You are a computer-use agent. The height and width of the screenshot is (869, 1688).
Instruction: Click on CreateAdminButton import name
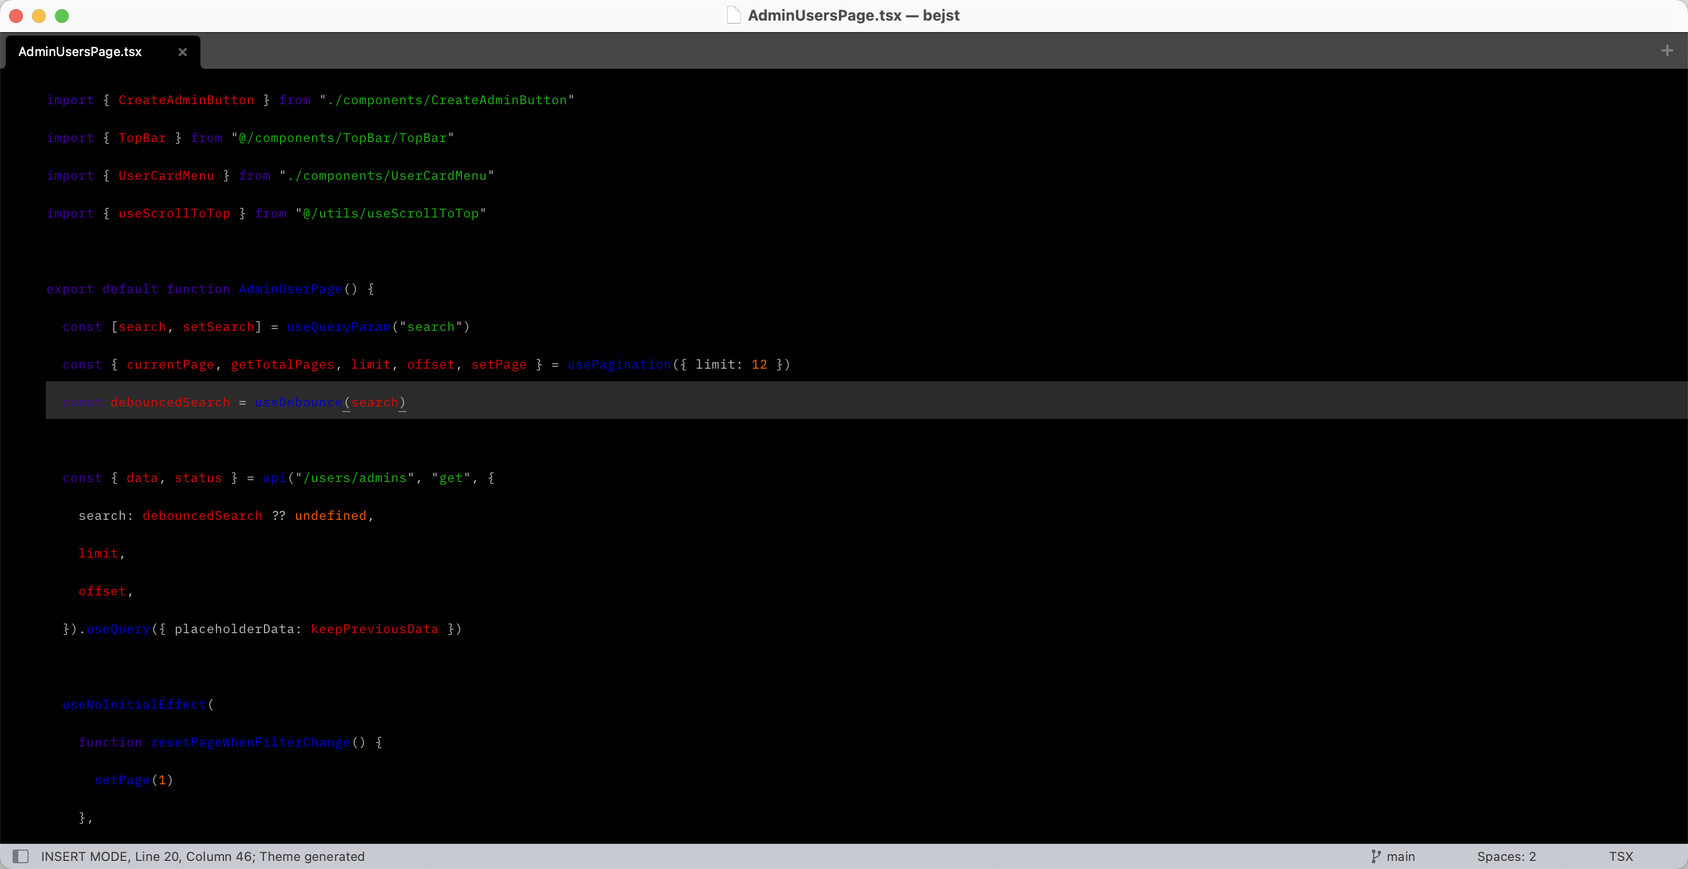(x=186, y=100)
